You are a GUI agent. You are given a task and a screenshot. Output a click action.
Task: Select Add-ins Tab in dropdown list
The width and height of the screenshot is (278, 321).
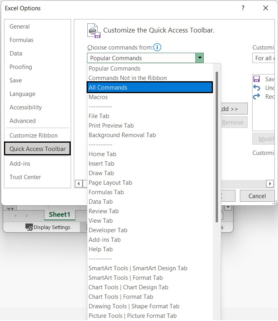(x=150, y=240)
